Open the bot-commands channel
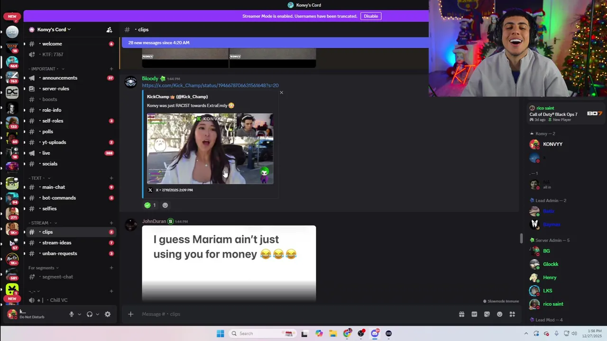 70,198
